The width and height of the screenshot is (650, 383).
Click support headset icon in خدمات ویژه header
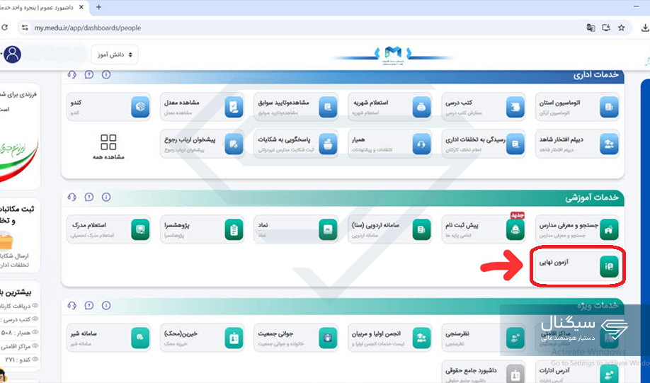[x=72, y=306]
